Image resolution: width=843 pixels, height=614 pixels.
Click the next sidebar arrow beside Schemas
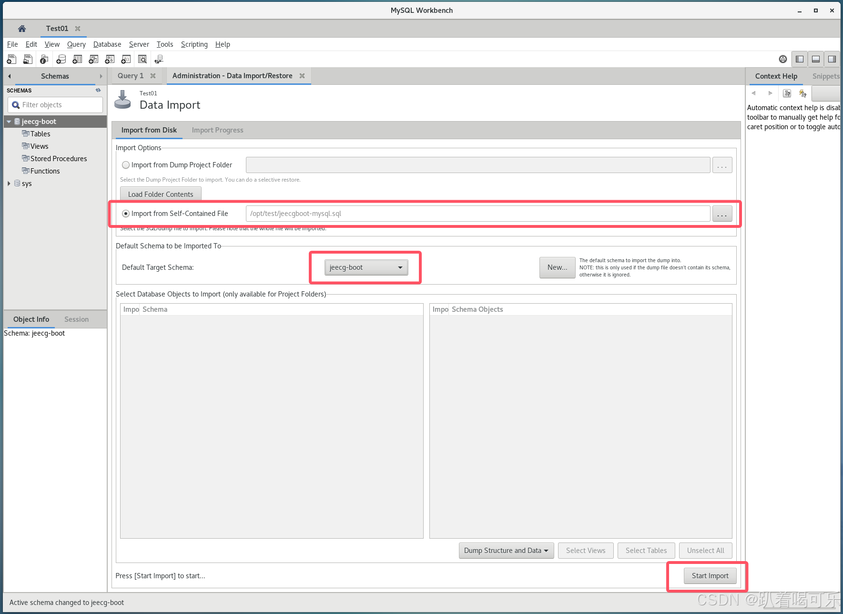coord(101,76)
